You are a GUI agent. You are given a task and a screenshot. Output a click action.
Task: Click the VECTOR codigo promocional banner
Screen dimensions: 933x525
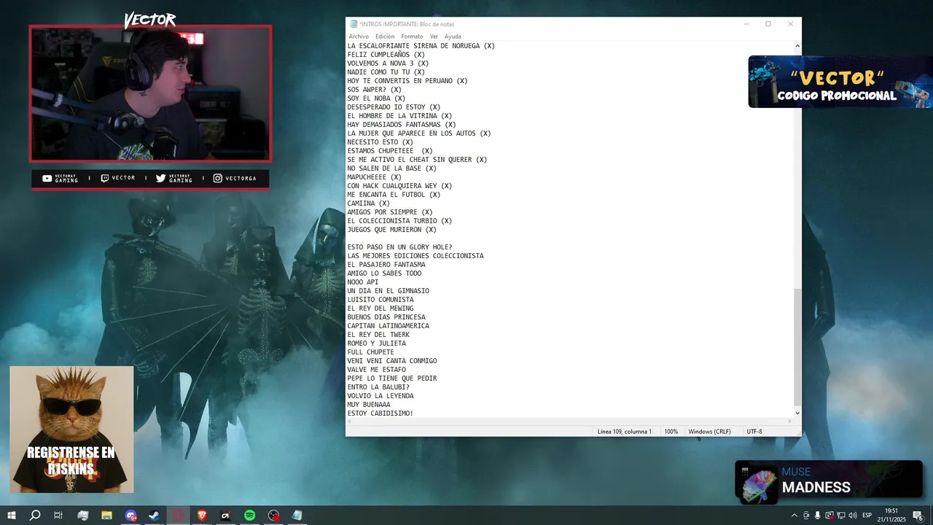point(840,82)
